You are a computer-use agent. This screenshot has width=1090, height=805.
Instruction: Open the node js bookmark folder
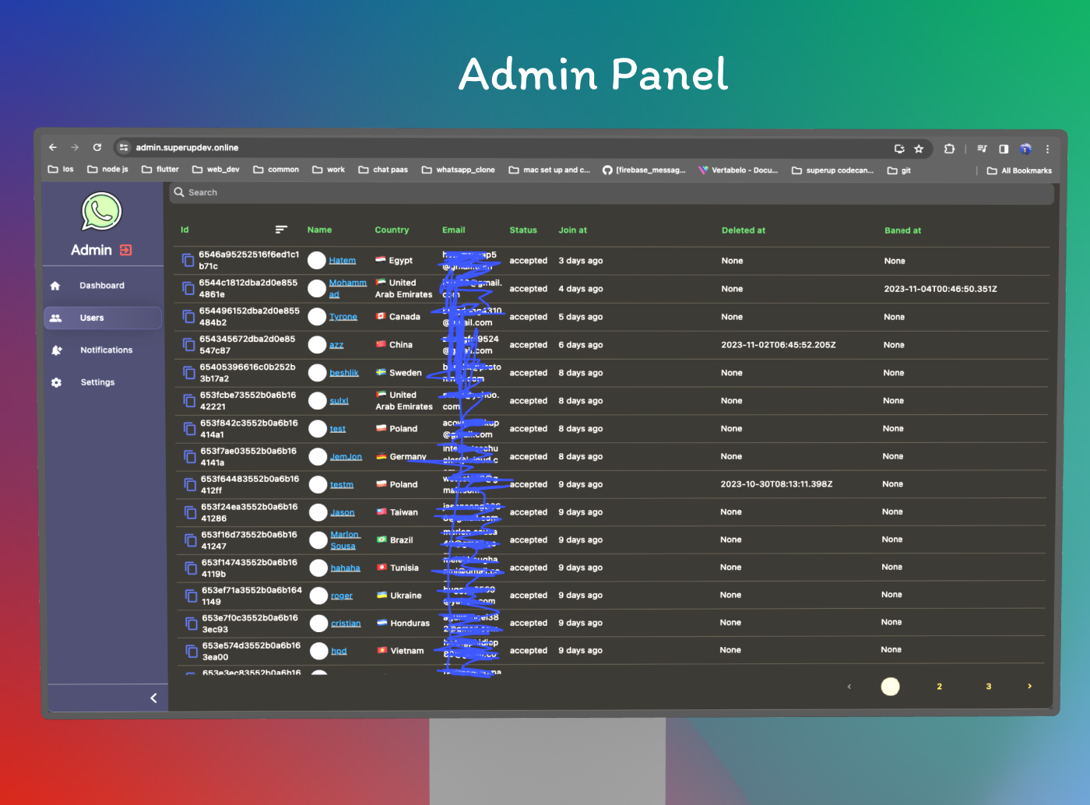click(x=107, y=169)
